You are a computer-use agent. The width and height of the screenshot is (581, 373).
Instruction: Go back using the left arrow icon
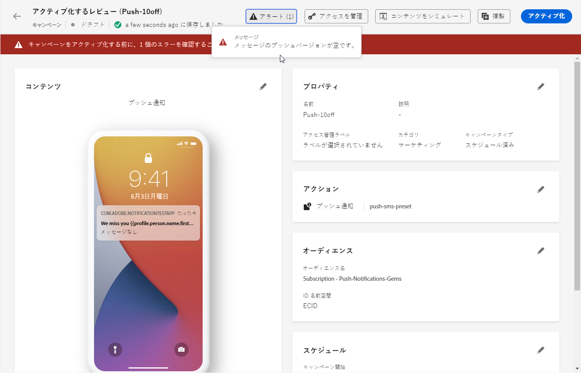[x=17, y=16]
